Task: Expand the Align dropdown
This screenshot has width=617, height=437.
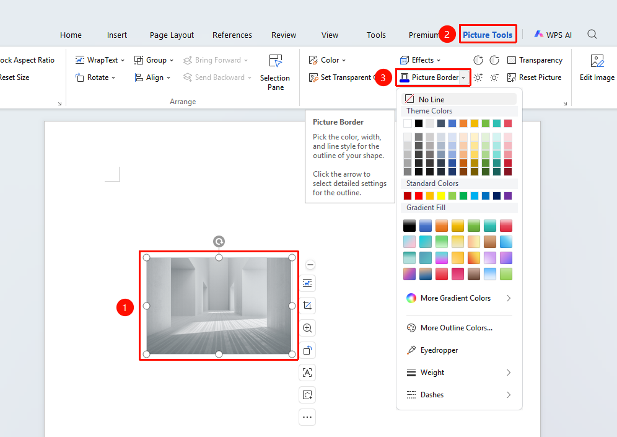Action: point(152,77)
